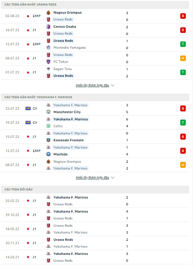Click chevron arrow beside first Hiển thị thêm trận đấu
This screenshot has width=193, height=266.
[x=113, y=85]
